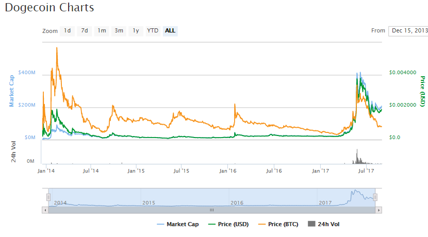Click the navigator scrollbar grip
428x237 pixels.
coord(212,210)
